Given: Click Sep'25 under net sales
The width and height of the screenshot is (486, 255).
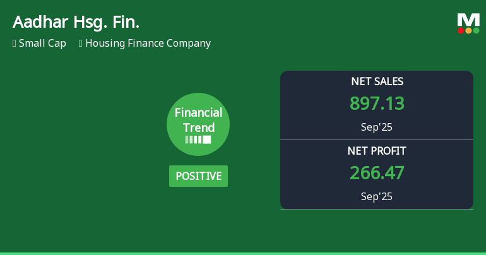Looking at the screenshot, I should (377, 127).
